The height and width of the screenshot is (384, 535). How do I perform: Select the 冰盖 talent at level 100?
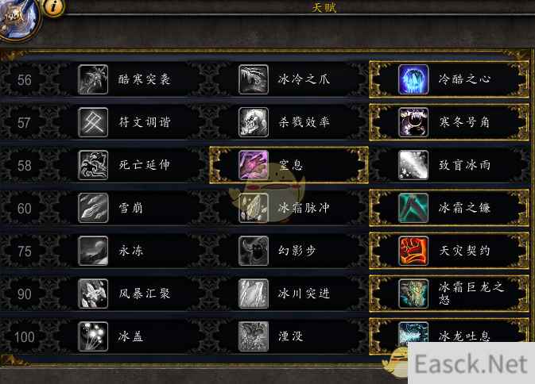tap(130, 336)
